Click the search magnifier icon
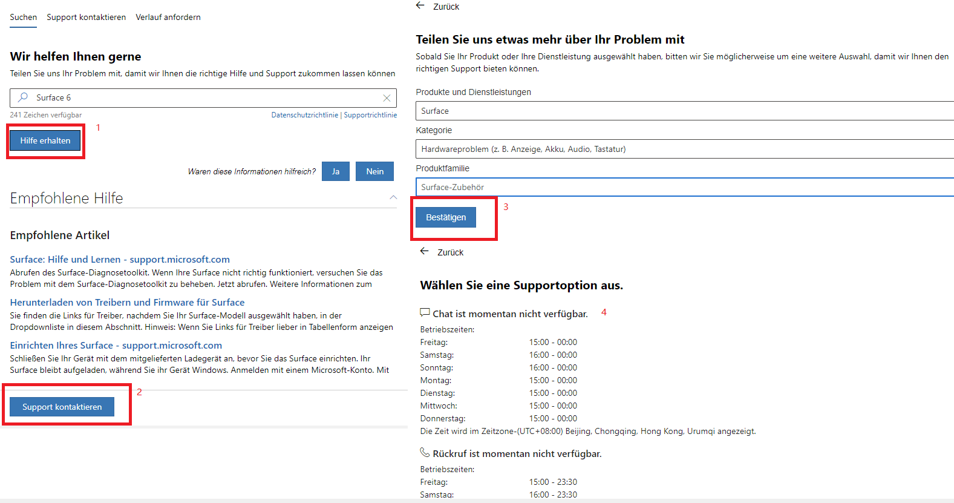 [x=23, y=97]
